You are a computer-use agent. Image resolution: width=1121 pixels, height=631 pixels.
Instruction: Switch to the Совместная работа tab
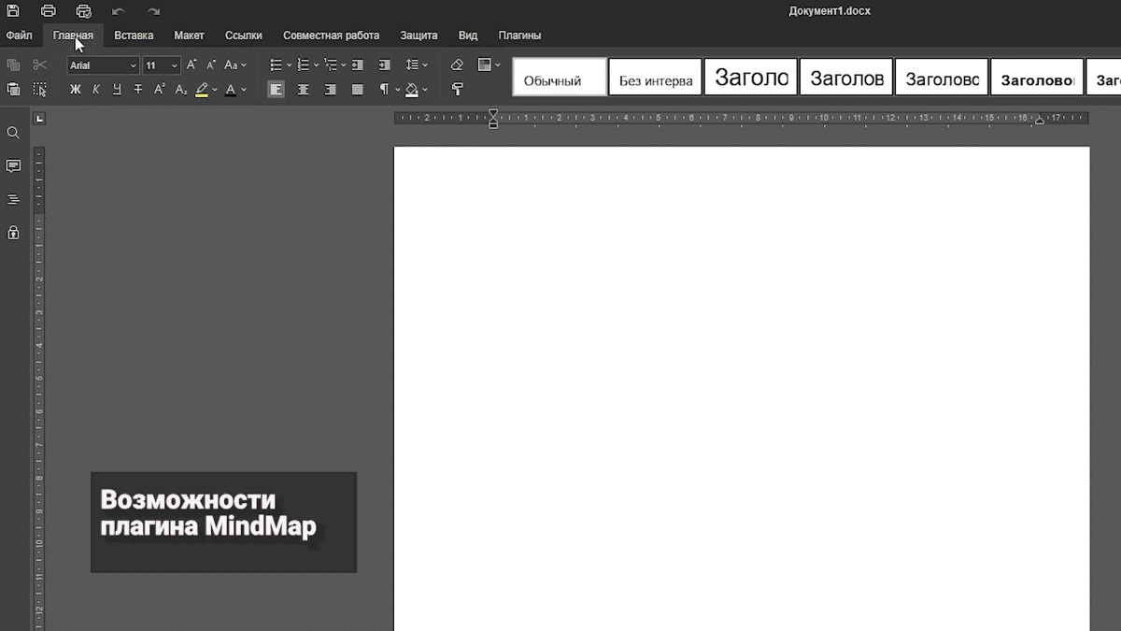click(x=331, y=36)
